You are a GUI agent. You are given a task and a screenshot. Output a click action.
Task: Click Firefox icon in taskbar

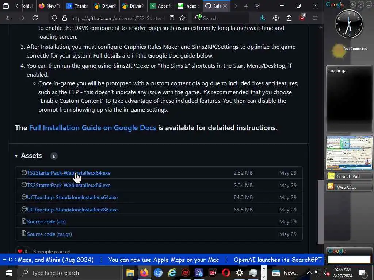point(144,273)
